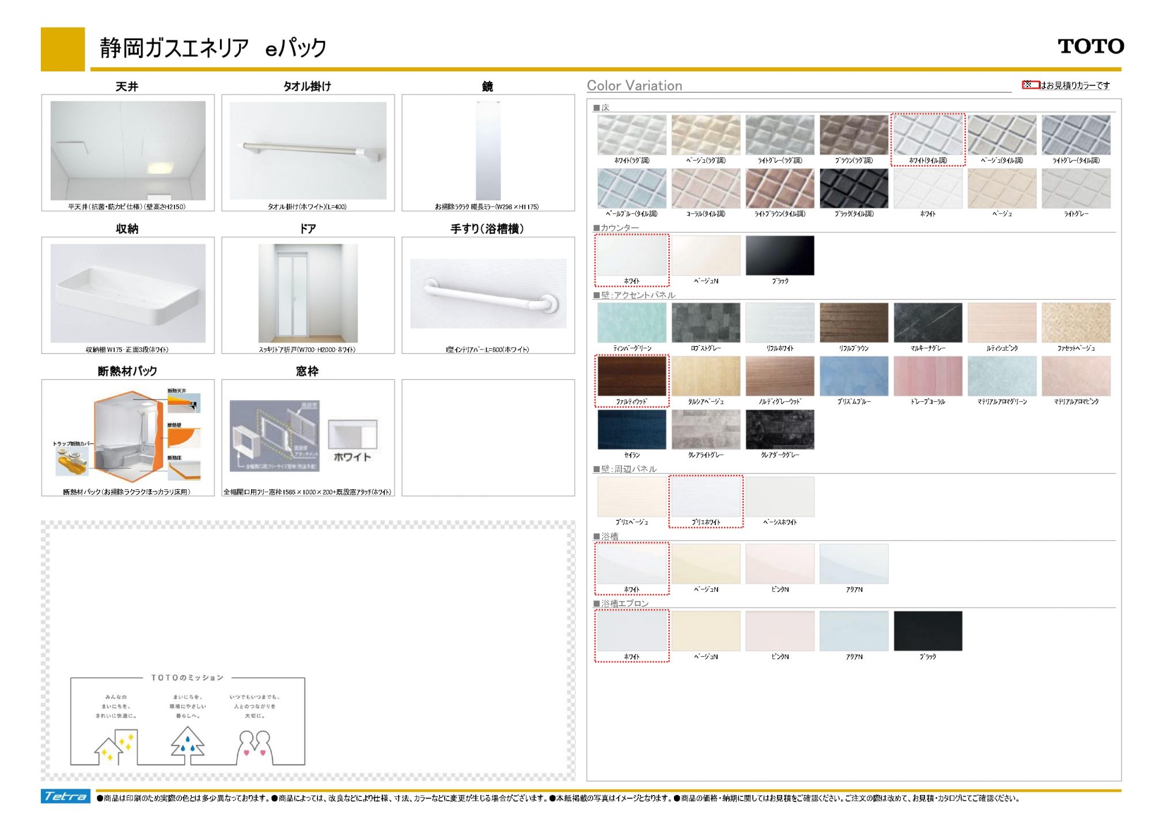Click the two people with hearts icon

click(x=254, y=747)
